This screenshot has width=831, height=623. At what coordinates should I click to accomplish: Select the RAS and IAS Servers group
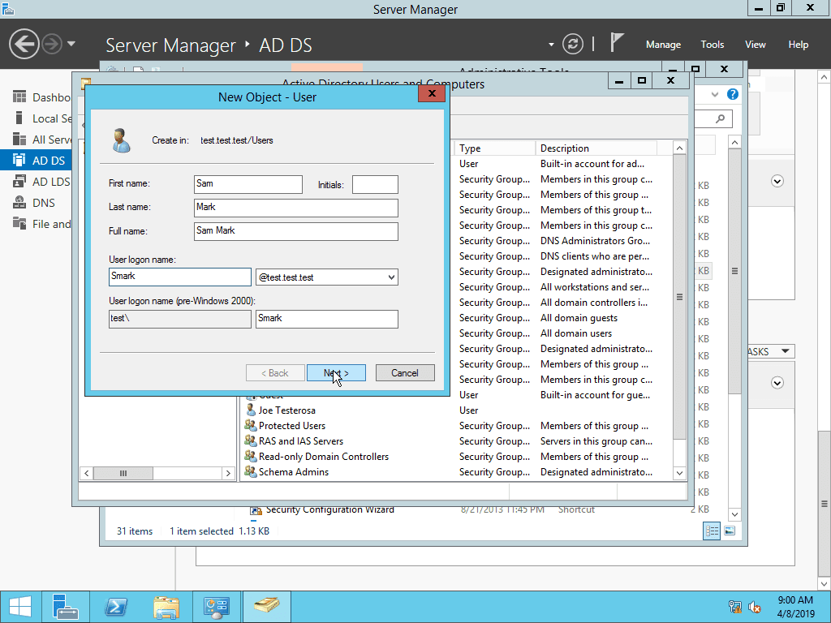click(301, 441)
